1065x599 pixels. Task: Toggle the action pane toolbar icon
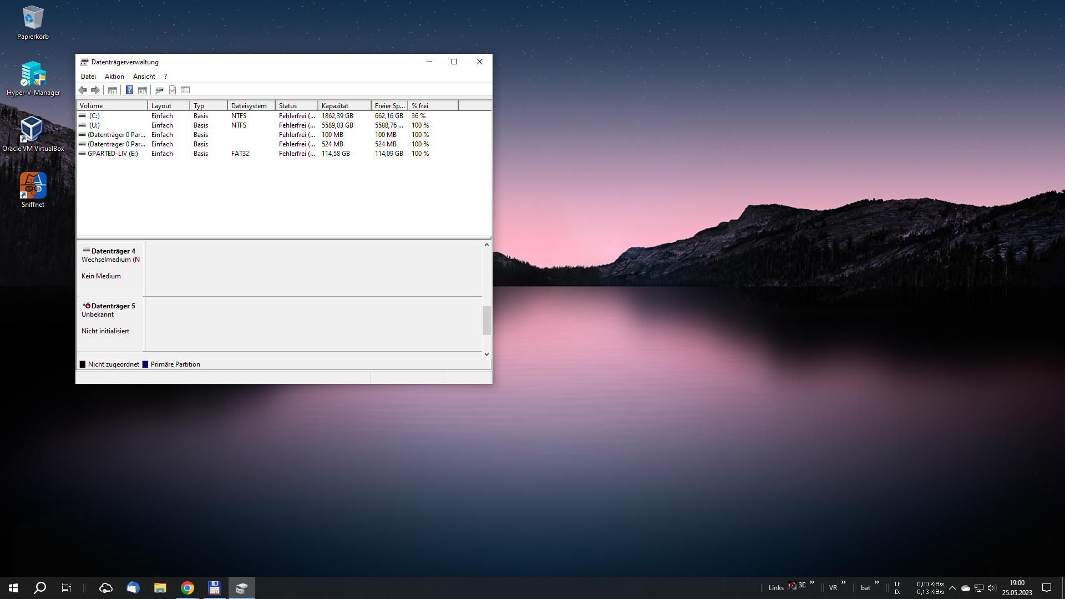143,90
